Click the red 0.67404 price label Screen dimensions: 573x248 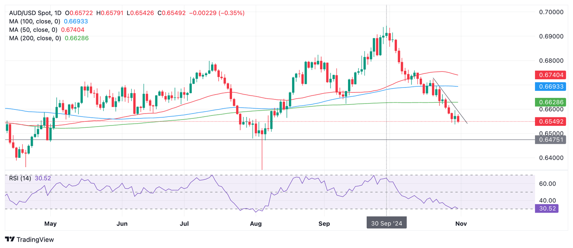click(x=550, y=75)
